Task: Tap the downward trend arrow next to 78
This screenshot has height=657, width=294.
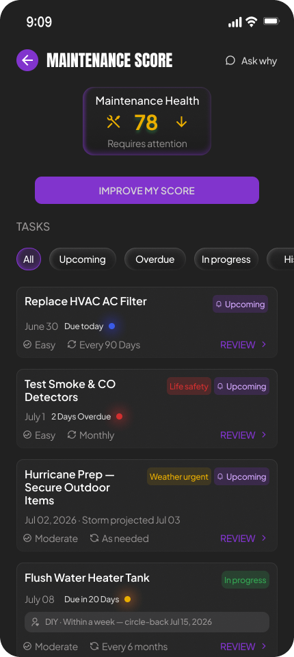Action: pos(181,122)
